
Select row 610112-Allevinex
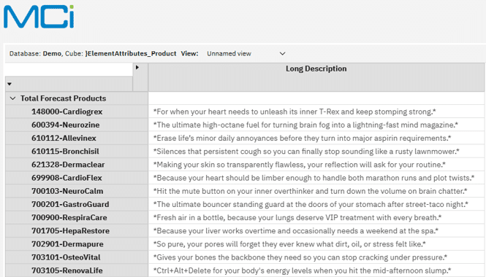(x=77, y=138)
